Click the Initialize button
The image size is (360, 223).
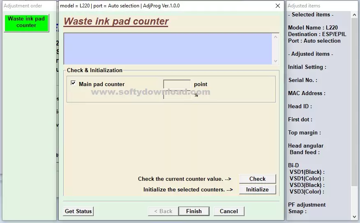pyautogui.click(x=257, y=189)
